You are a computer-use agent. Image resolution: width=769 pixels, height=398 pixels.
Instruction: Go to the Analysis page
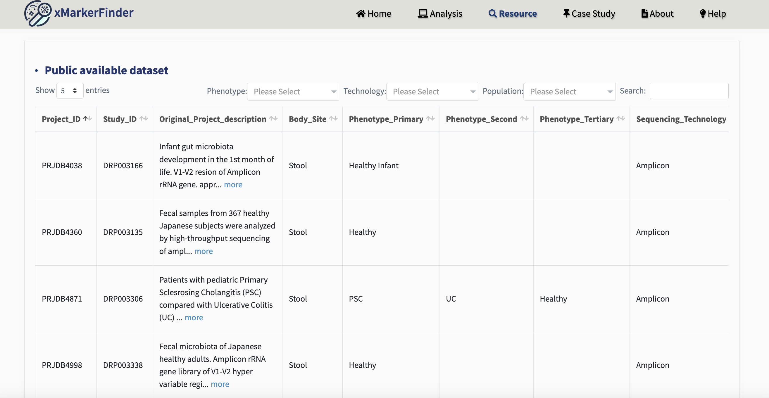tap(440, 14)
